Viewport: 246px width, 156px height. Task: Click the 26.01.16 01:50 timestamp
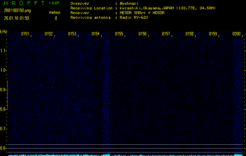point(16,18)
